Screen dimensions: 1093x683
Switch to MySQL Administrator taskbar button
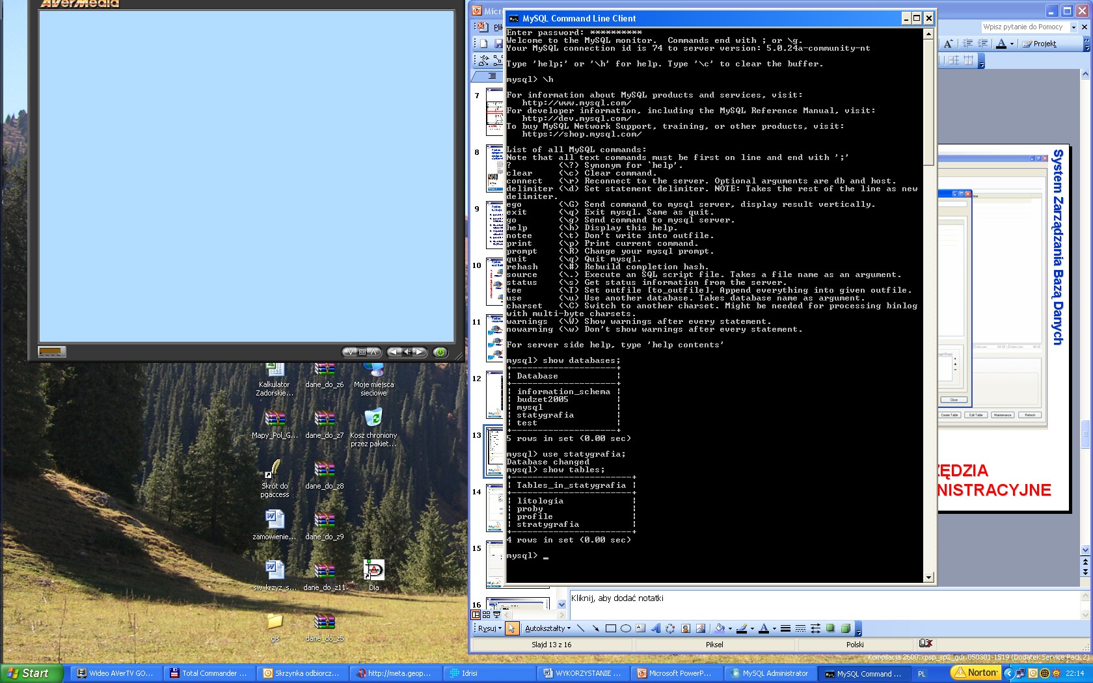[x=770, y=673]
